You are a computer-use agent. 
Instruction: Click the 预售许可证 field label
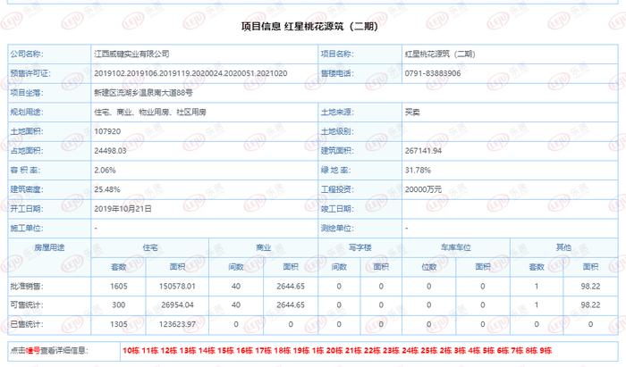pos(30,73)
